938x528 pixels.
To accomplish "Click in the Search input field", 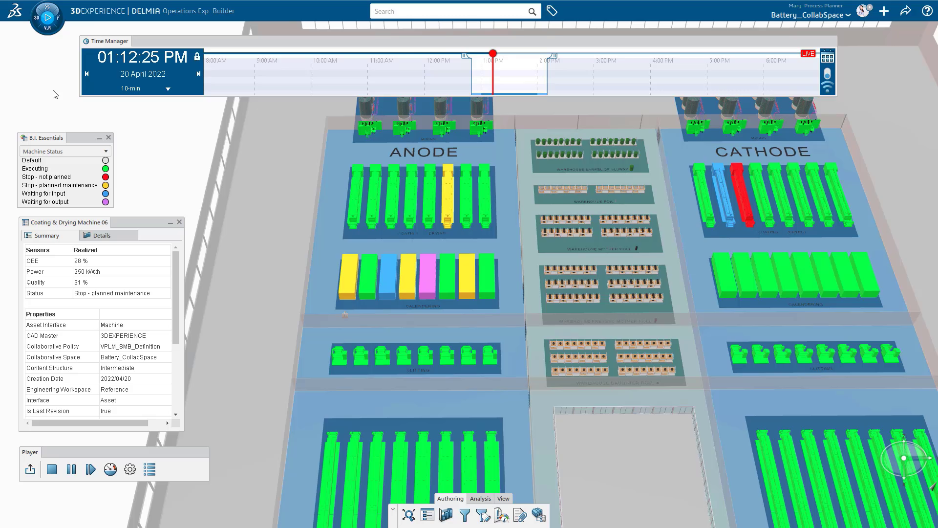I will click(x=448, y=12).
